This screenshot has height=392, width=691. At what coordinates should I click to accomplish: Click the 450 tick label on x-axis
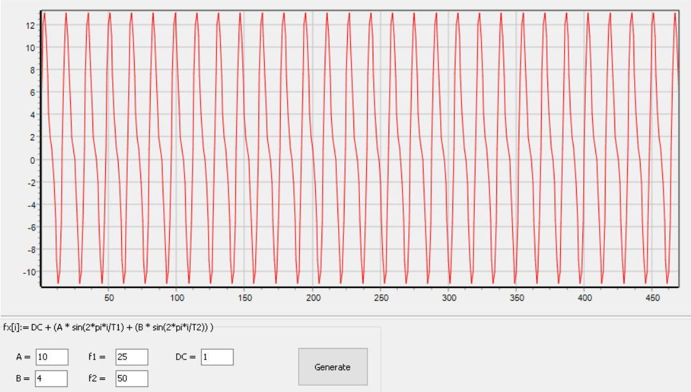[653, 298]
